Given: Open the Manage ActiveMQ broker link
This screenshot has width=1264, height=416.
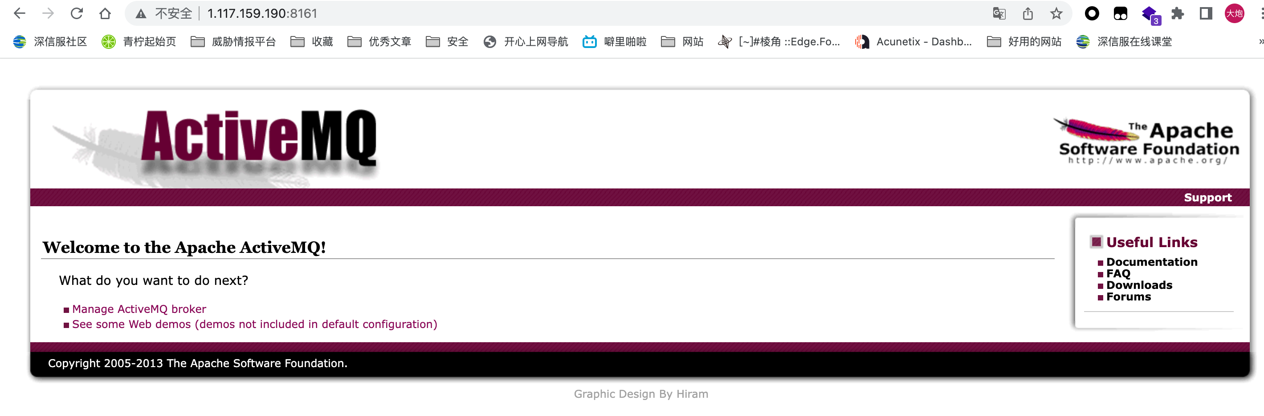Looking at the screenshot, I should (x=139, y=309).
